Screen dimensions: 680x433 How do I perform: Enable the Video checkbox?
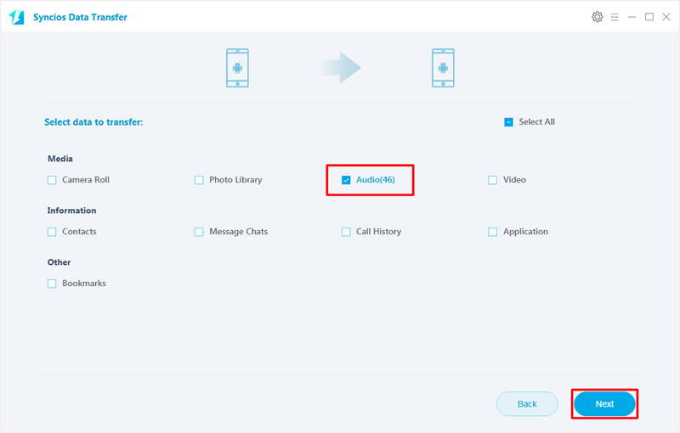(493, 180)
